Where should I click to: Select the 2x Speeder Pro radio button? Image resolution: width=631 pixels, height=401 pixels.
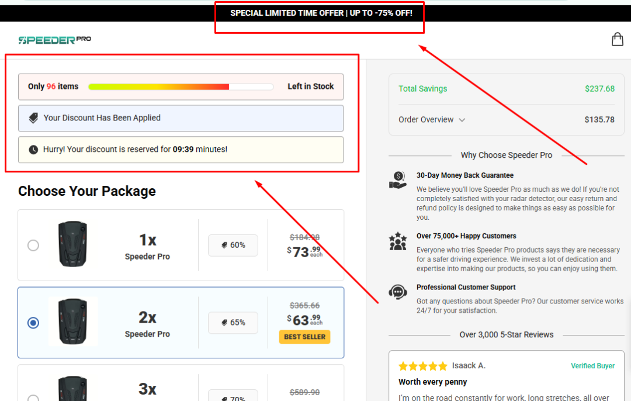pos(33,323)
